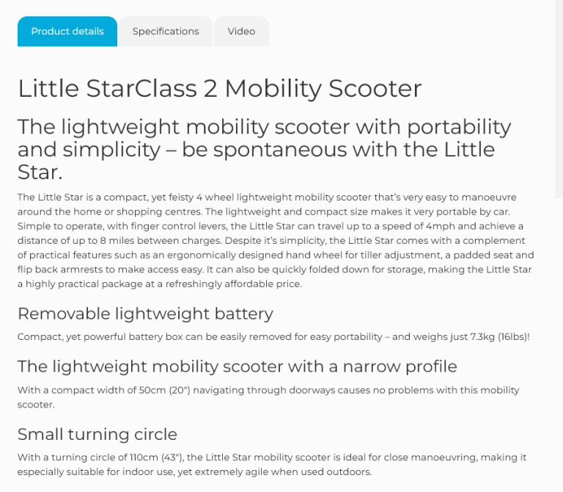
Task: Click the paragraph about close manoeuvring
Action: [x=272, y=464]
